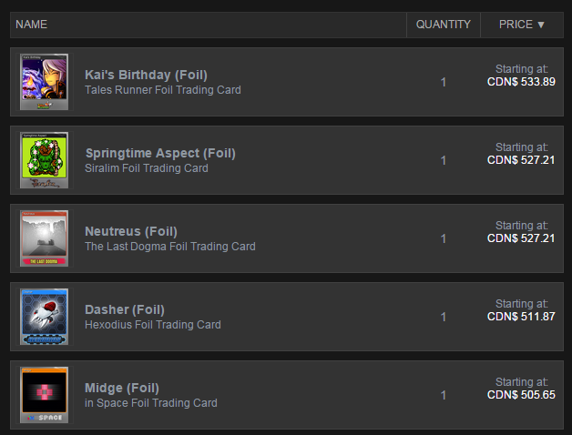Select the Neutreus foil card image
The height and width of the screenshot is (435, 572).
point(44,238)
